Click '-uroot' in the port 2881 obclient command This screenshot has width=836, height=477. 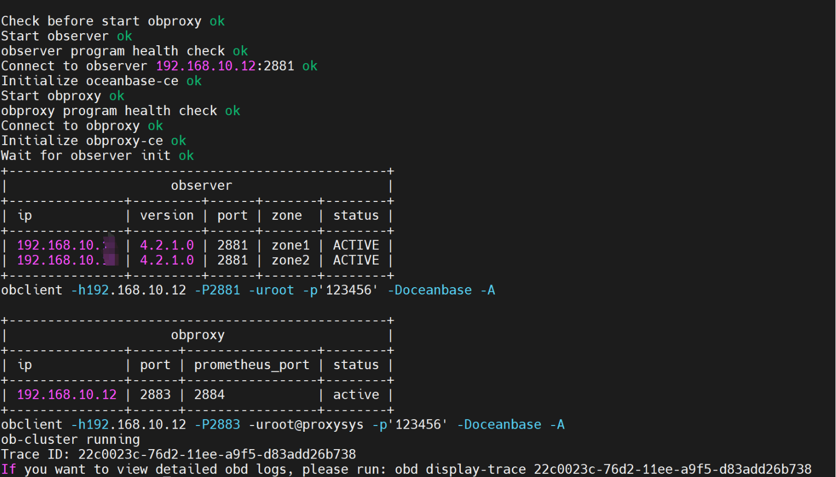tap(271, 290)
